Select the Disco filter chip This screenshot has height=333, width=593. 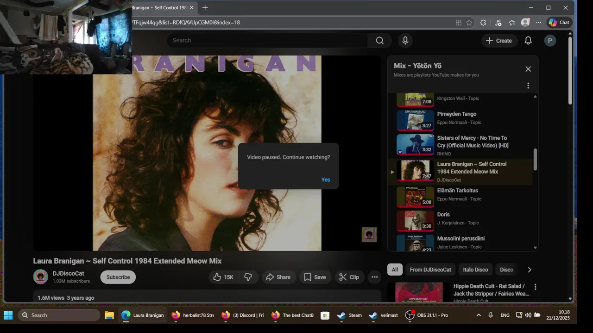[506, 270]
